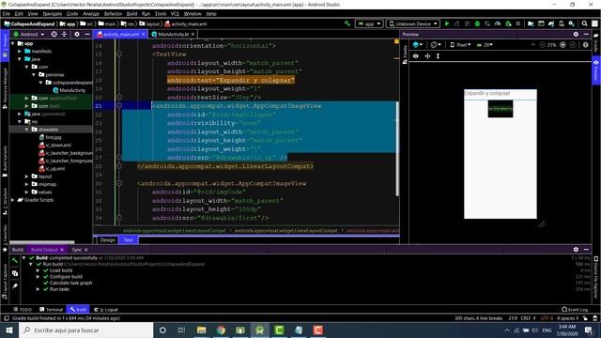The height and width of the screenshot is (338, 601).
Task: Click the Windows Start button
Action: (x=9, y=330)
